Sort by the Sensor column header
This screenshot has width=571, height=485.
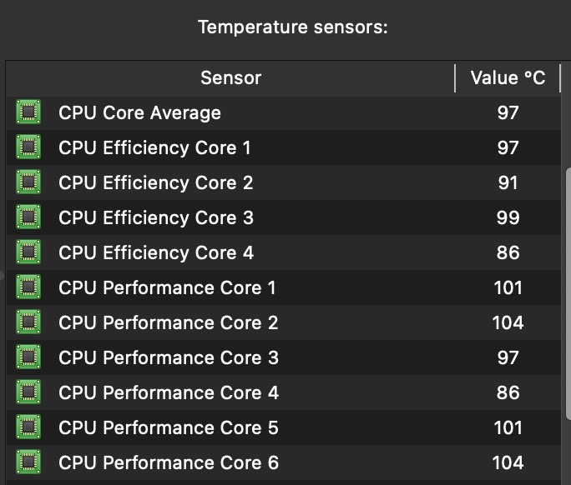[x=230, y=78]
